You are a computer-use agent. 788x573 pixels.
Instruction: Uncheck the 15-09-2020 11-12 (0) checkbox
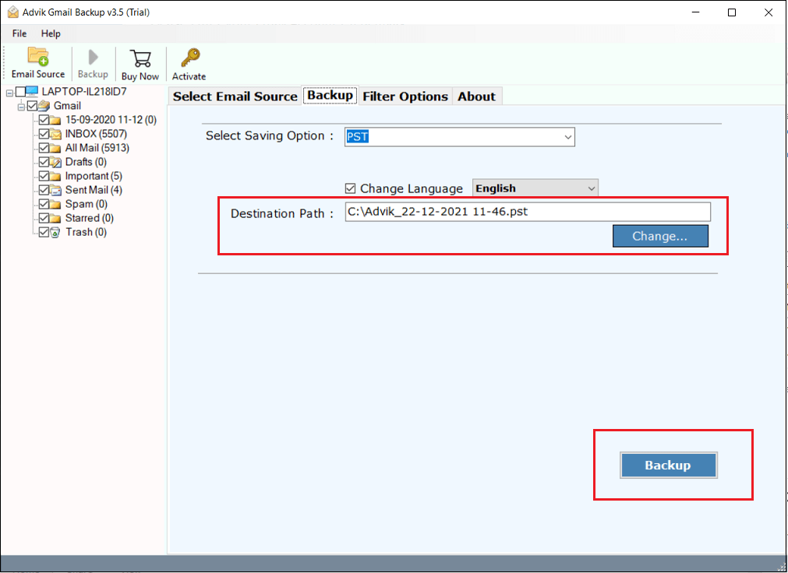coord(44,120)
